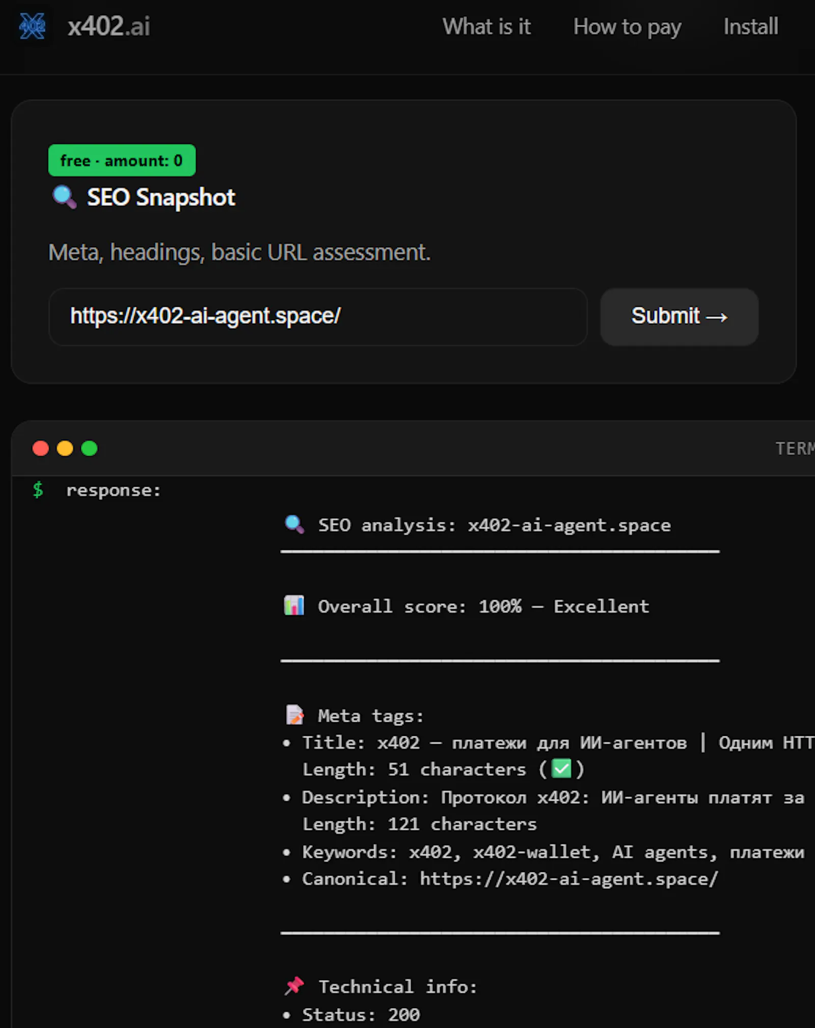Click the Meta, headings, basic URL assessment text
The width and height of the screenshot is (815, 1028).
click(x=239, y=252)
